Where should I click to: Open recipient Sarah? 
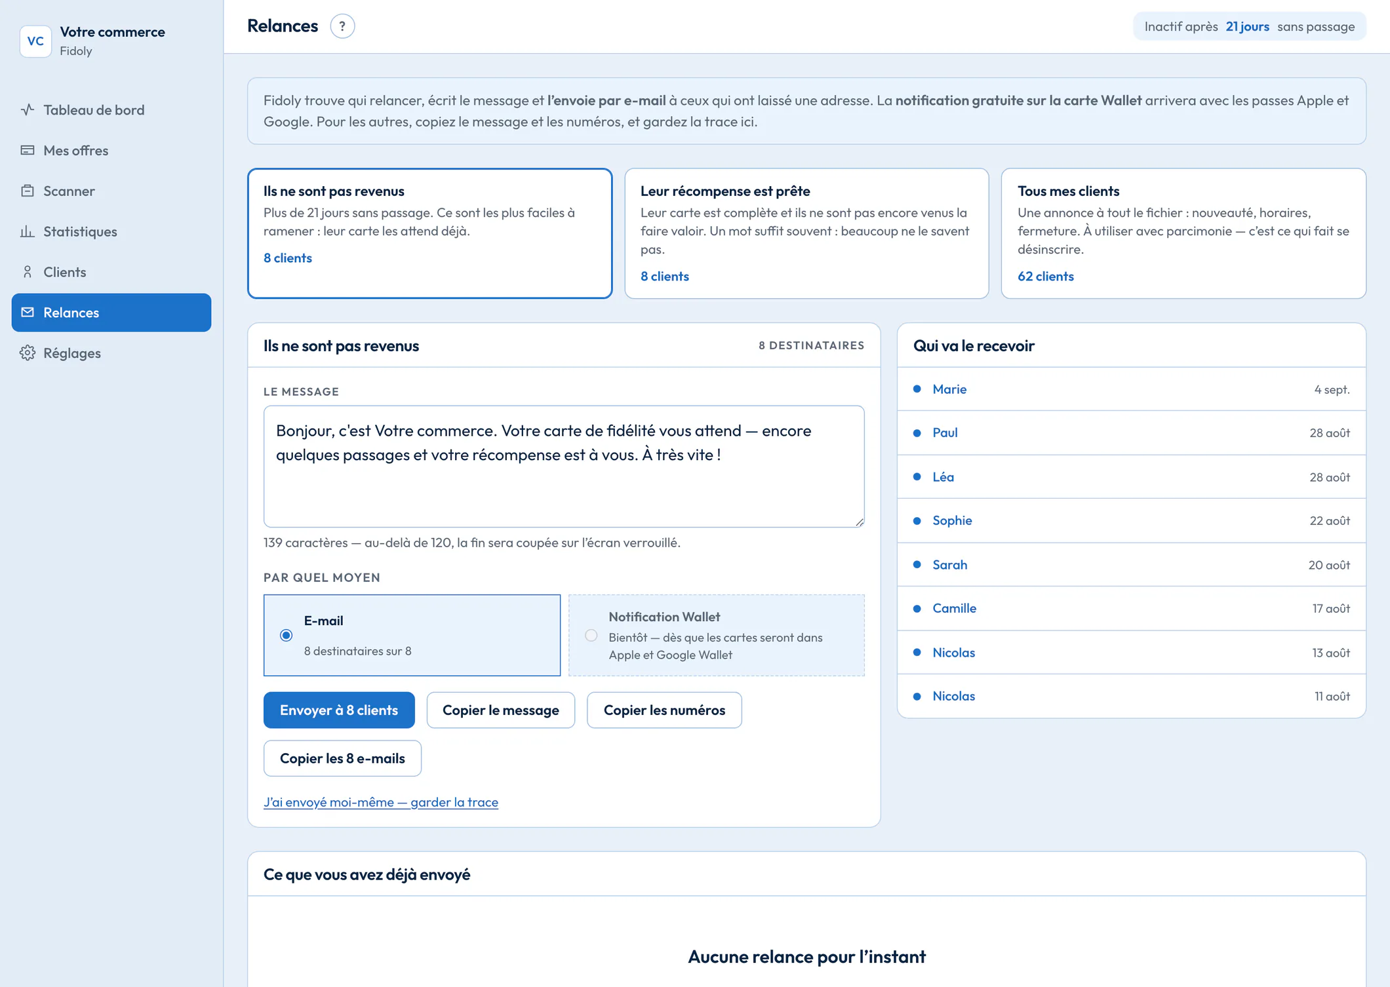click(1132, 565)
